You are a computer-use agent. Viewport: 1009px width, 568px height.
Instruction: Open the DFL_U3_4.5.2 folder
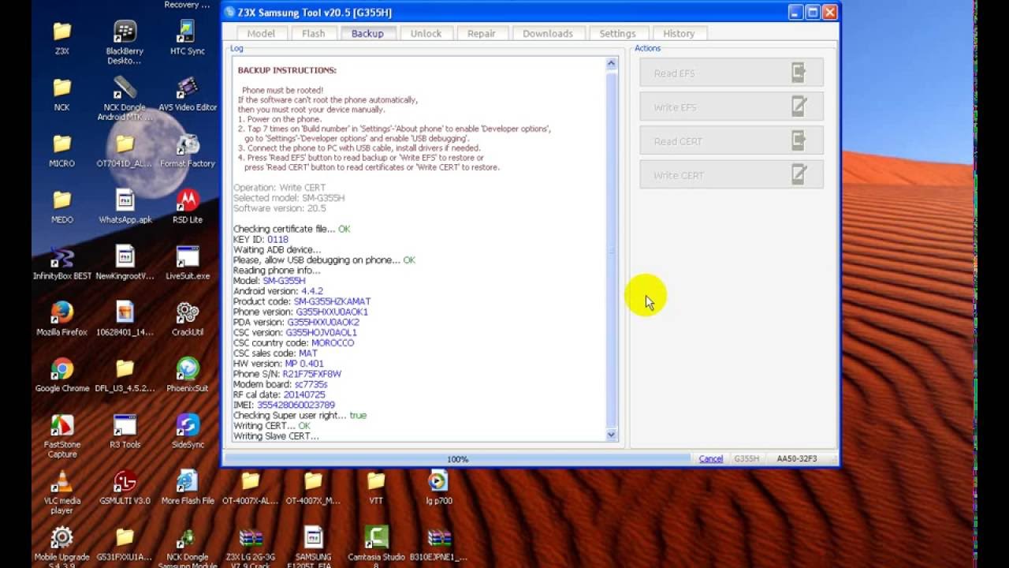125,375
